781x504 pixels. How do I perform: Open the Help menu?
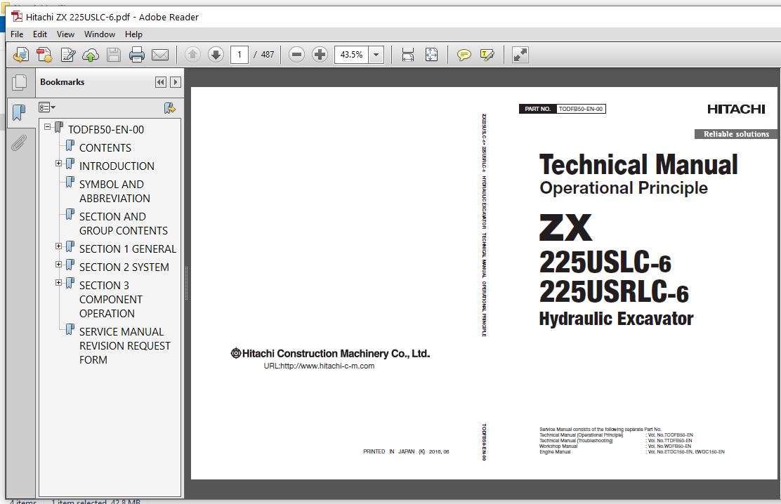click(x=133, y=34)
